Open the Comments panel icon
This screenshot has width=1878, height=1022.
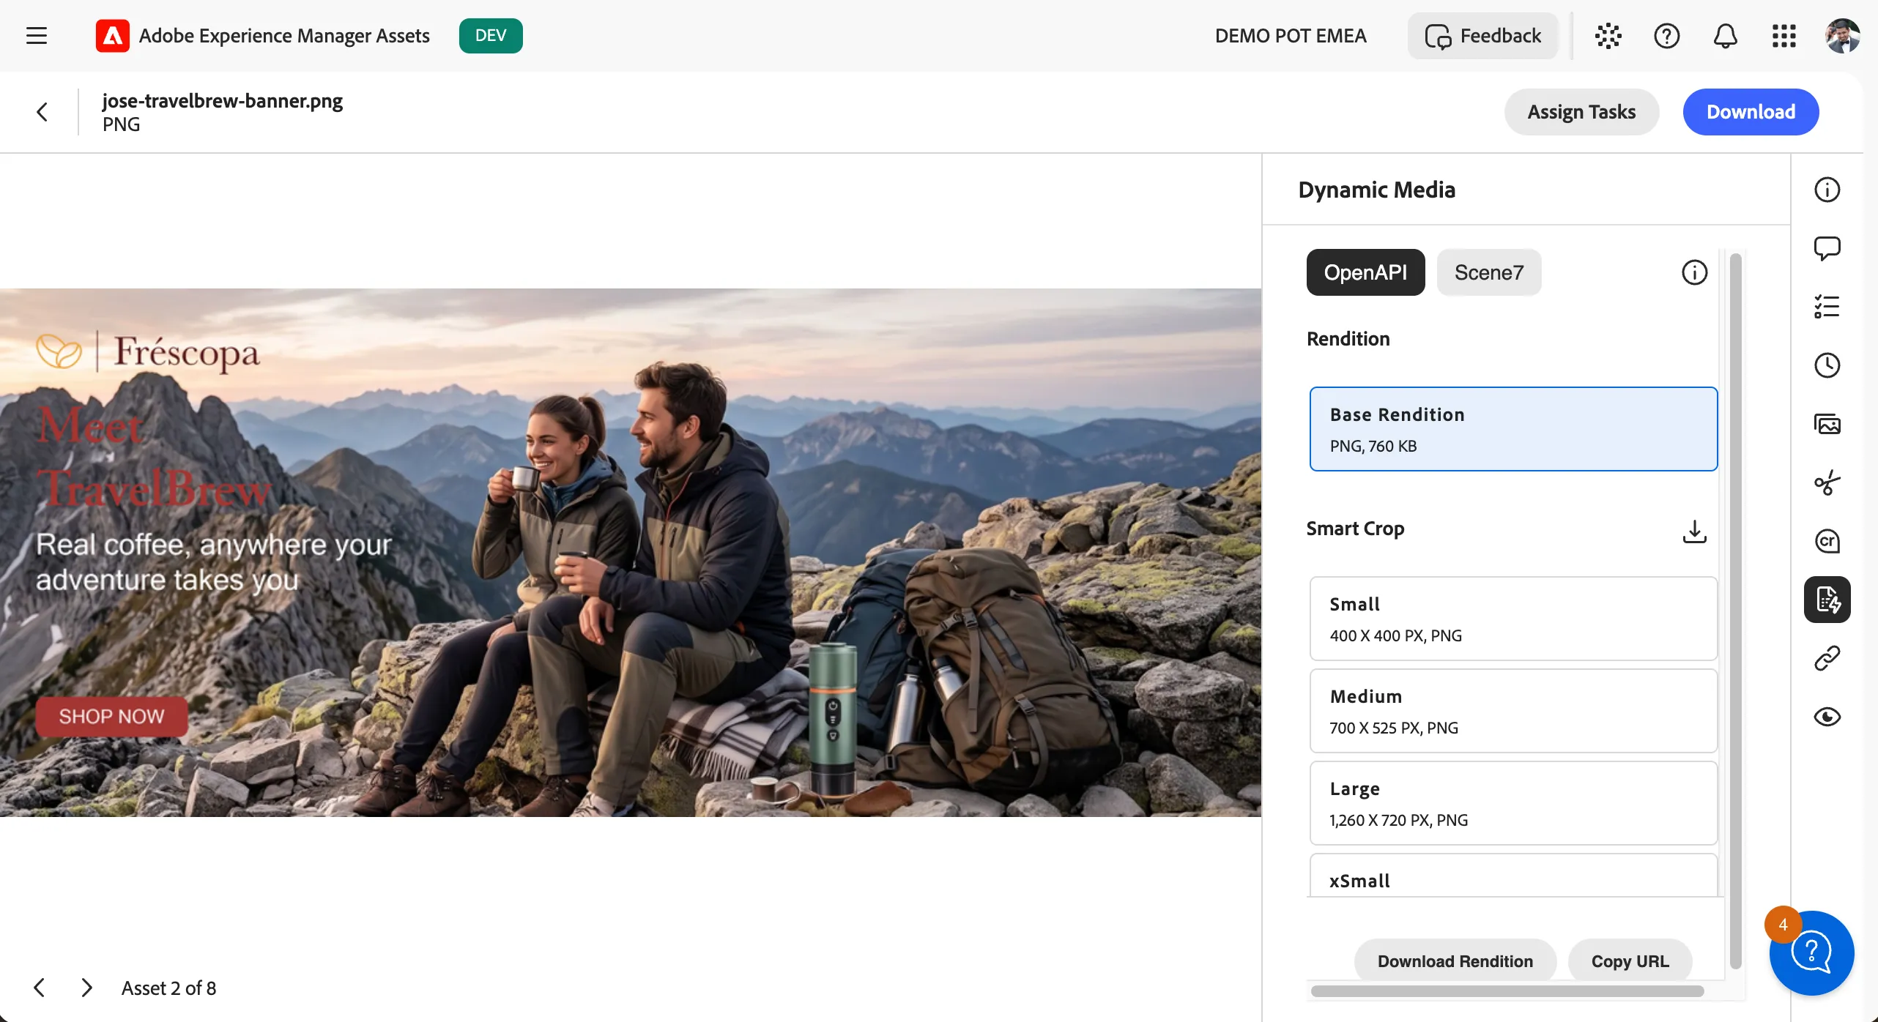(x=1827, y=248)
